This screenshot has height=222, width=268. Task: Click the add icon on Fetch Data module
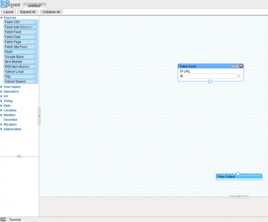pos(35,37)
